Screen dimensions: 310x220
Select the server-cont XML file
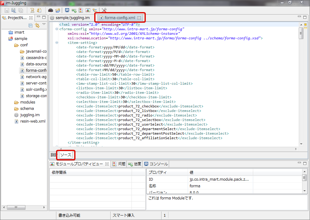34,83
